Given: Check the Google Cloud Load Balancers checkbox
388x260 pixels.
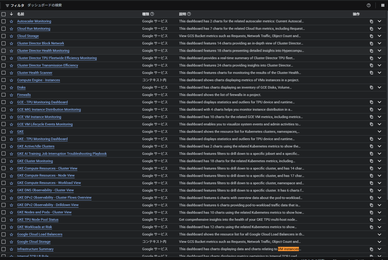Looking at the screenshot, I should [x=3, y=235].
